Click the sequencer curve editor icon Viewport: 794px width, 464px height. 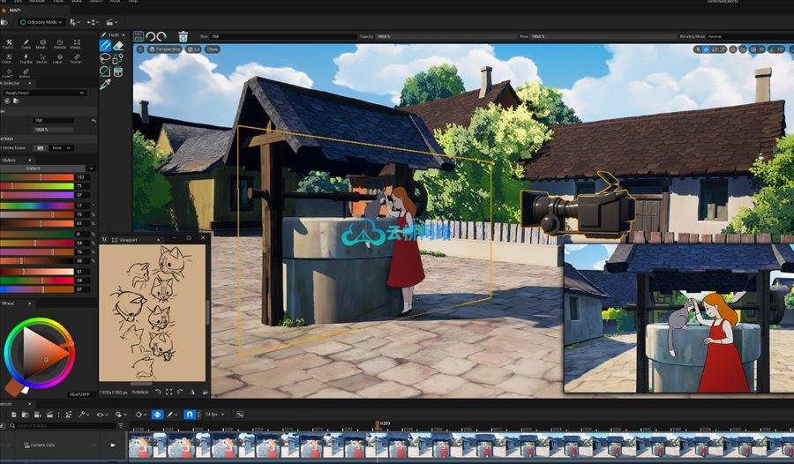pos(239,415)
